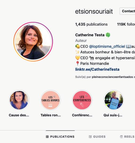Open the linktr.ee/CatherineTesta link
Screen dimensions: 135x143
point(97,69)
